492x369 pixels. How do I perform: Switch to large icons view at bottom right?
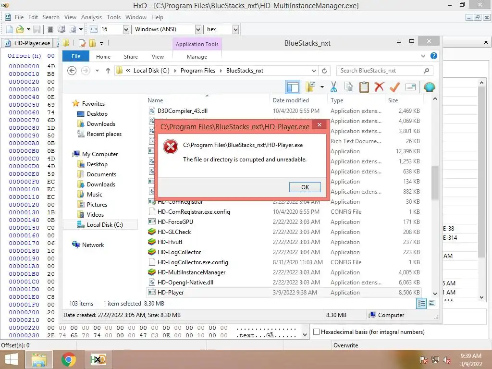point(432,304)
